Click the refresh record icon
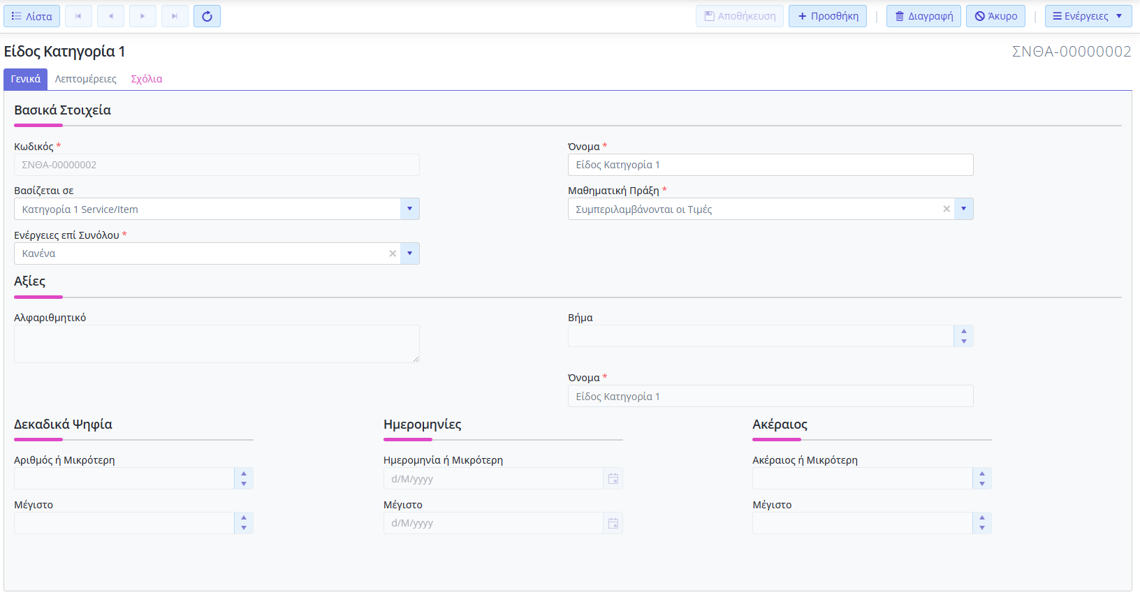Viewport: 1140px width, 597px height. click(207, 16)
